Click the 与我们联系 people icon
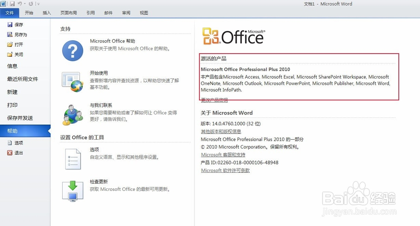Image resolution: width=420 pixels, height=226 pixels. click(x=73, y=115)
